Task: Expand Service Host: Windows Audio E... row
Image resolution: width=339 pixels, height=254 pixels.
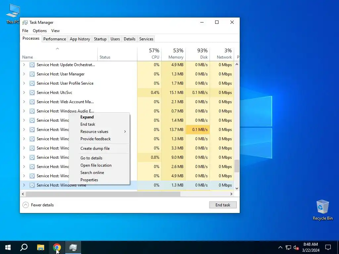Action: point(24,111)
